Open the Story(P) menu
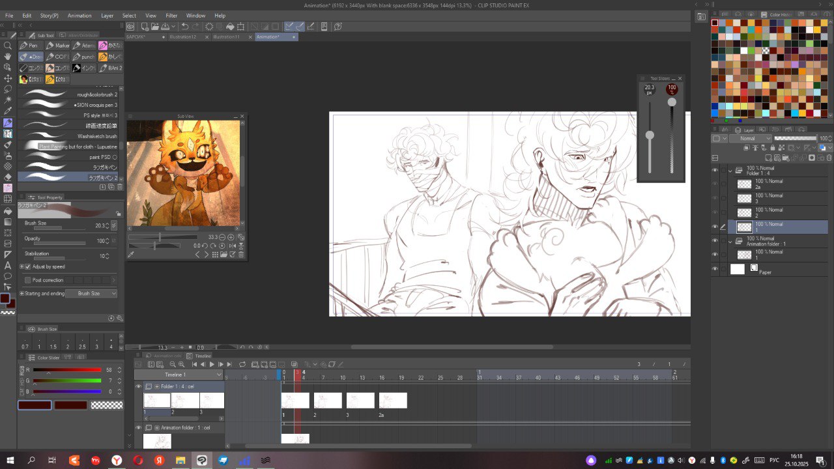This screenshot has height=469, width=834. click(x=49, y=16)
